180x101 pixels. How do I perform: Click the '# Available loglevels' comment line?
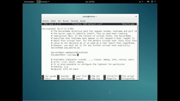pyautogui.click(x=93, y=59)
